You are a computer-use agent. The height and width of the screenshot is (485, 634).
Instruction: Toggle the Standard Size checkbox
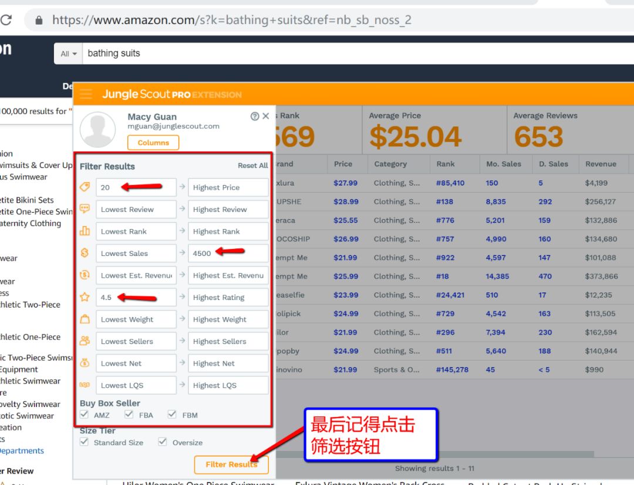pyautogui.click(x=84, y=442)
